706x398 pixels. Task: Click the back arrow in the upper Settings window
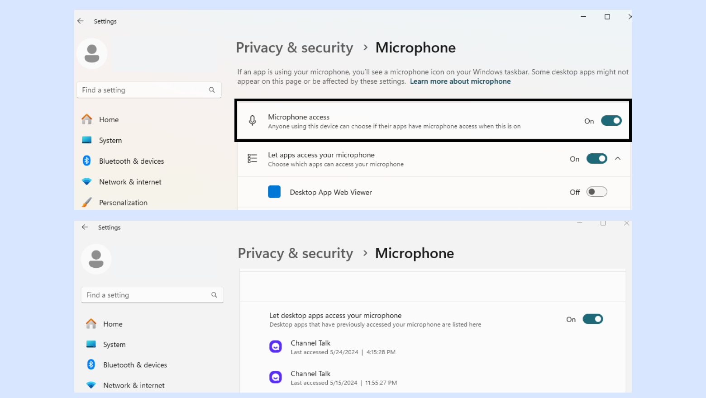[81, 21]
